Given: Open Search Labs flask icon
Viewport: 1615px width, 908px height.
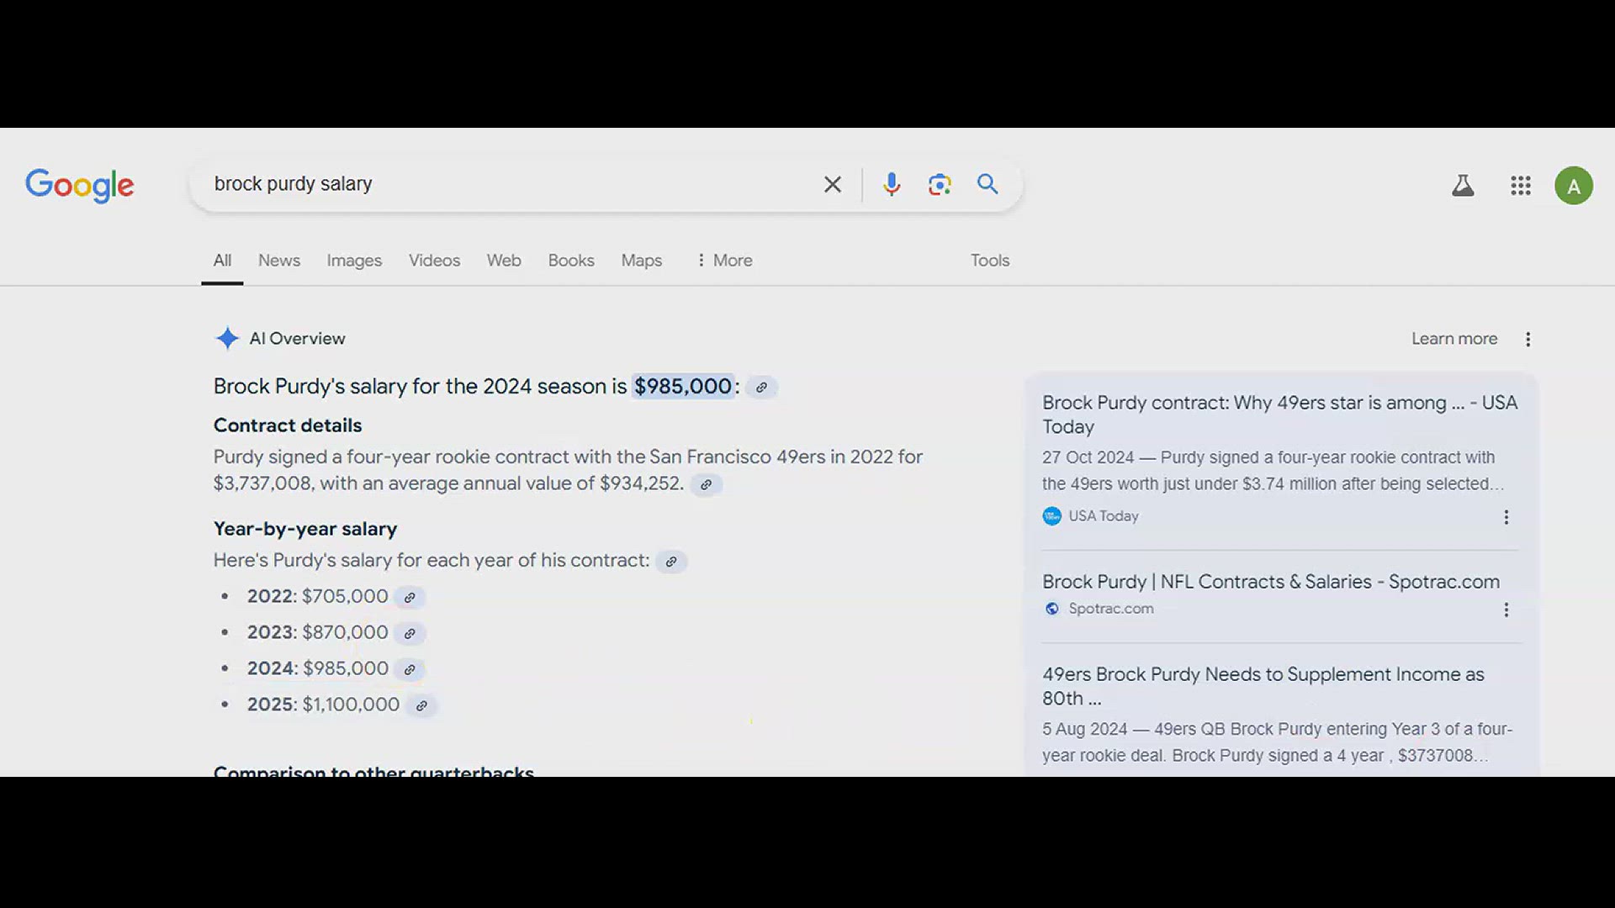Looking at the screenshot, I should [1463, 185].
